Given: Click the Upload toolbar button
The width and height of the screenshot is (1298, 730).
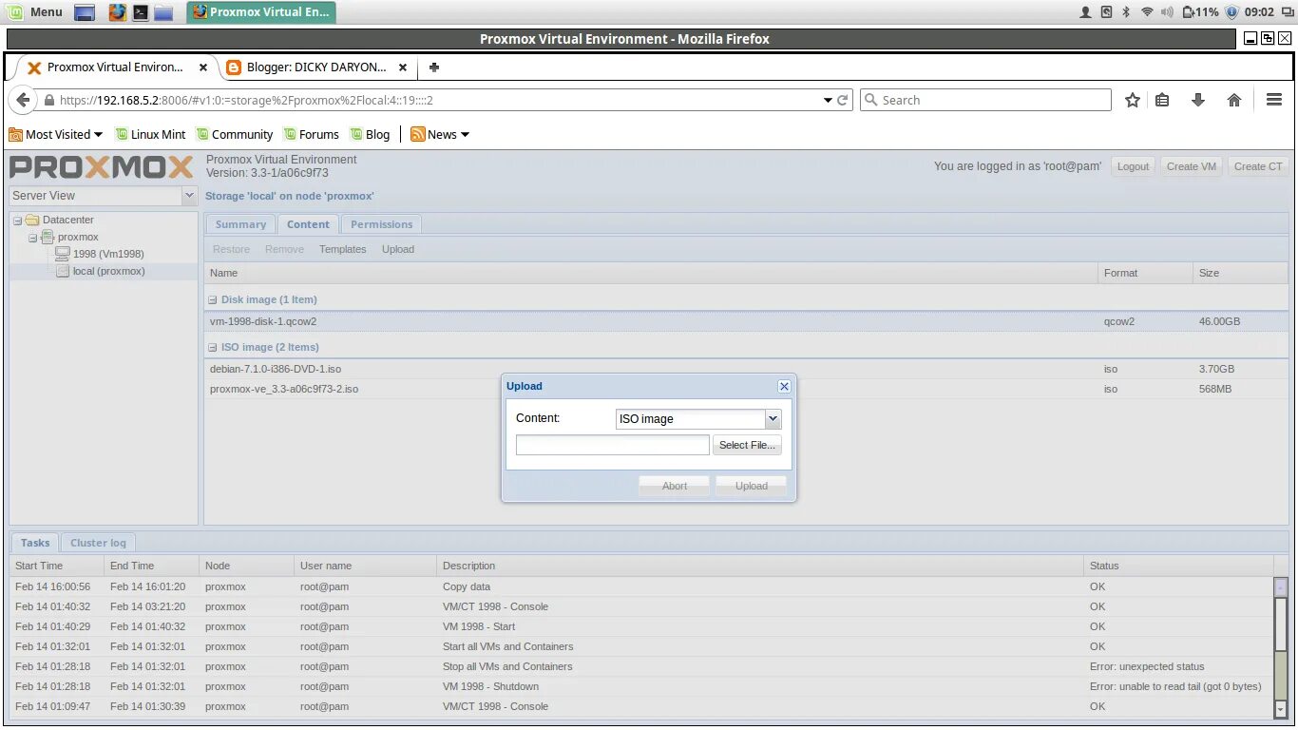Looking at the screenshot, I should coord(398,249).
